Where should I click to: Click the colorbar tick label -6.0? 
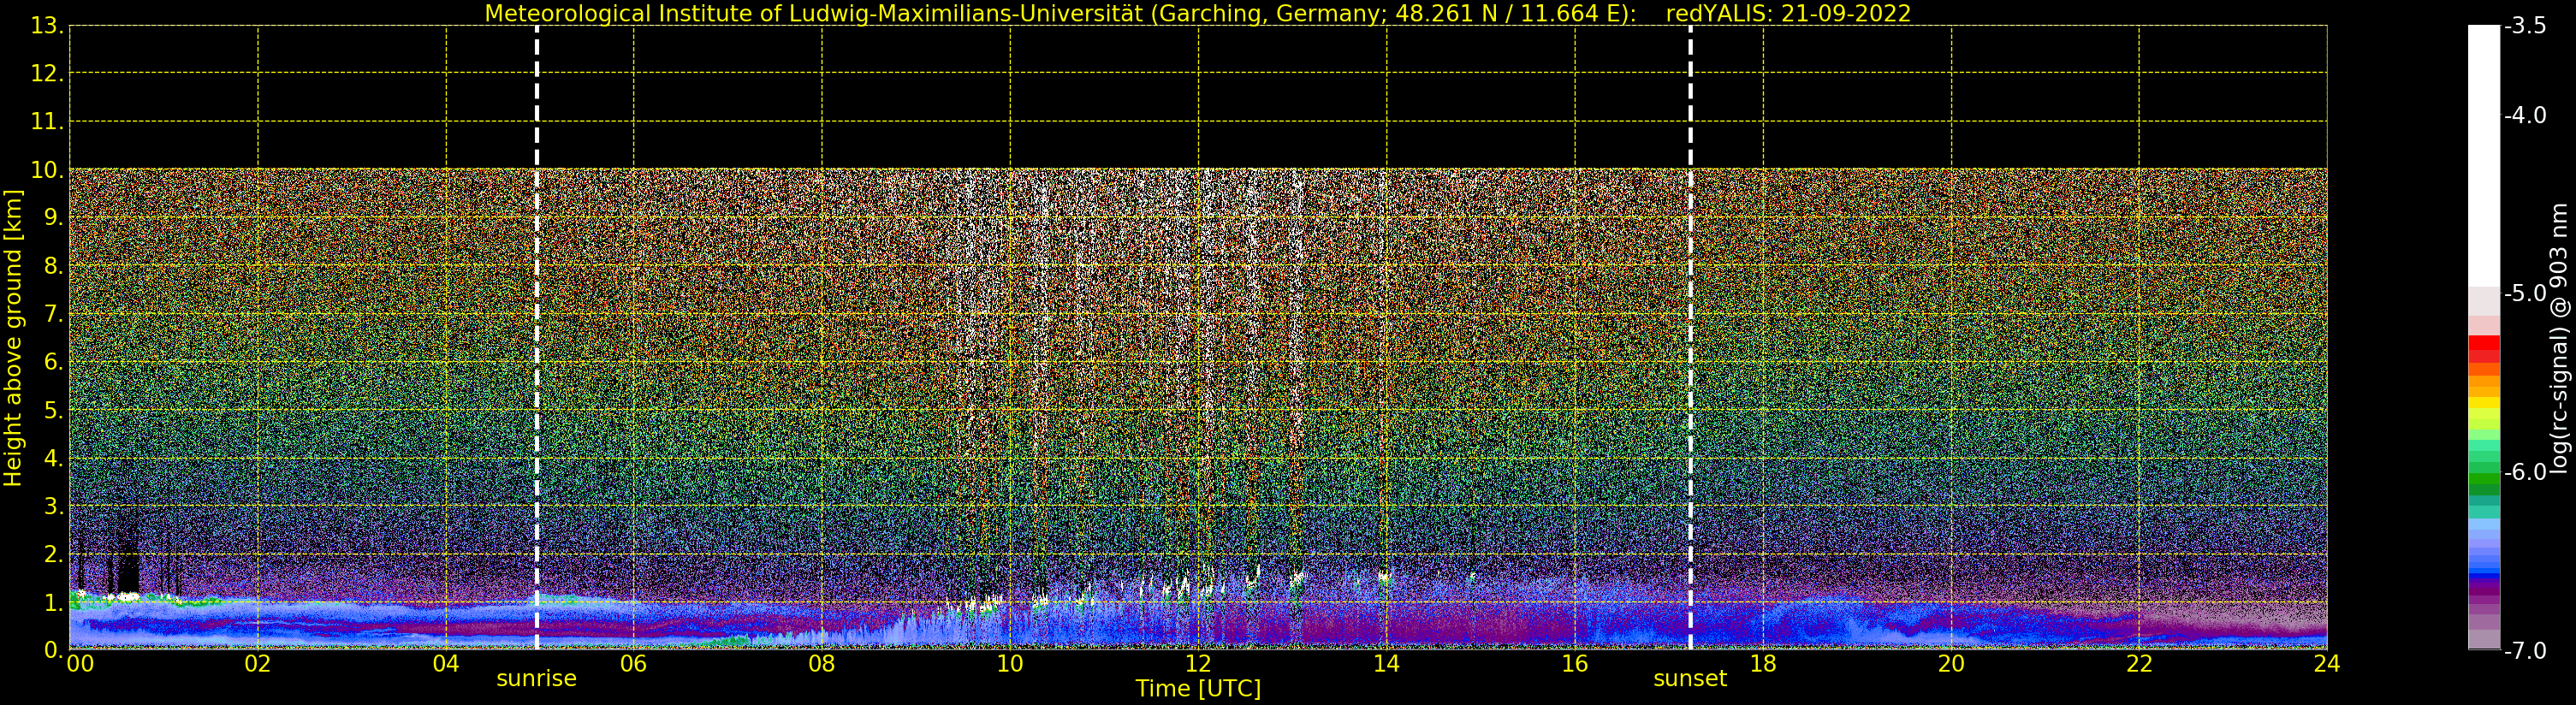2525,472
